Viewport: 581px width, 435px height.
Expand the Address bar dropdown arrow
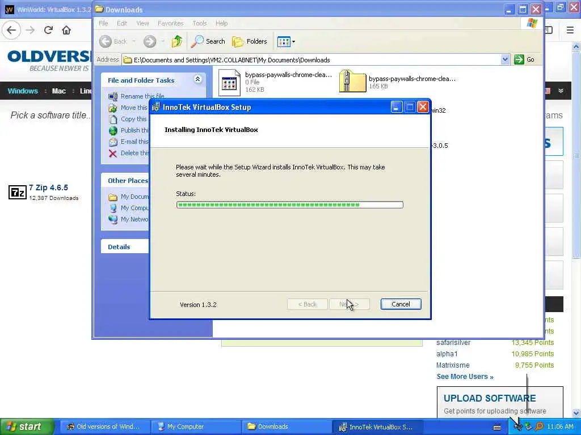click(504, 59)
